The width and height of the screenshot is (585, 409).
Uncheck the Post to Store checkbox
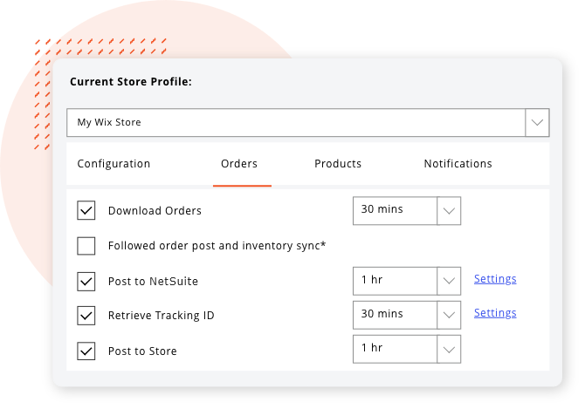point(86,351)
